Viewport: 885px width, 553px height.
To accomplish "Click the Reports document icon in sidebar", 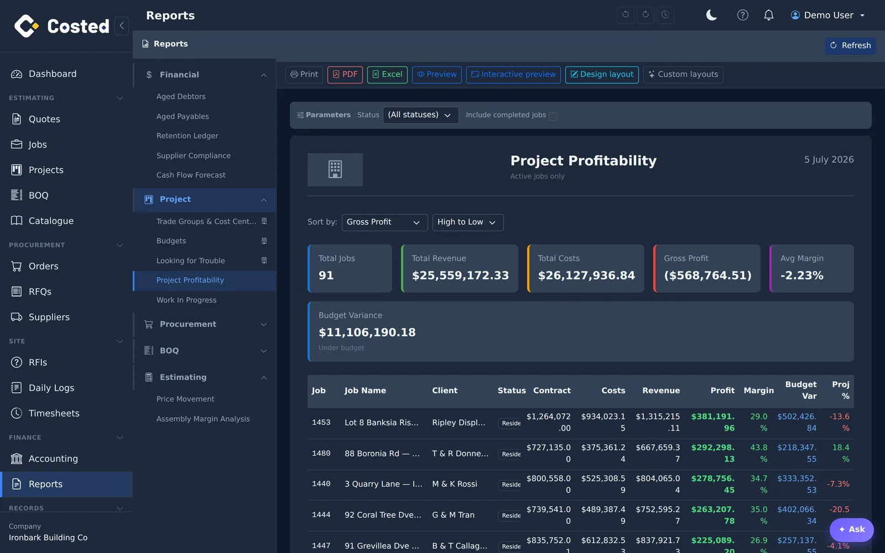I will 17,484.
